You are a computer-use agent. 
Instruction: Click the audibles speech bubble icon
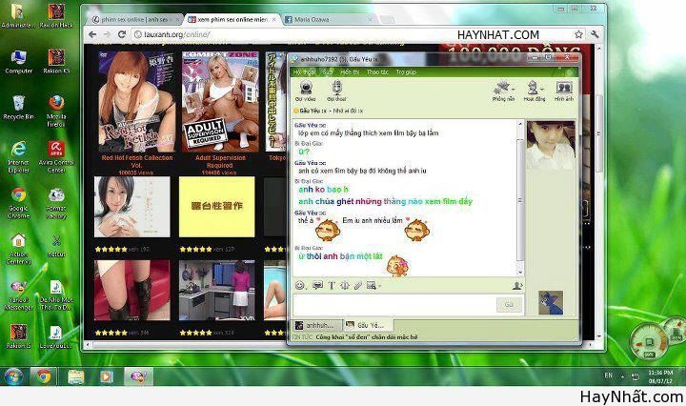(317, 286)
